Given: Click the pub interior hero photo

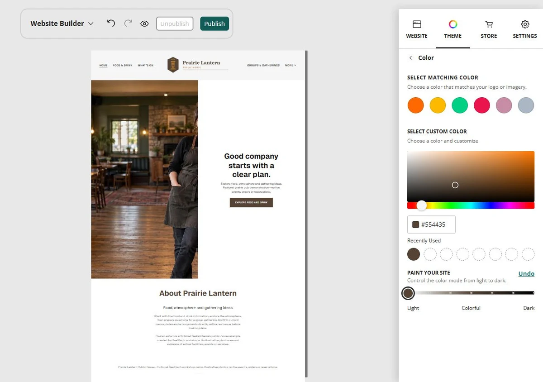Looking at the screenshot, I should tap(144, 179).
